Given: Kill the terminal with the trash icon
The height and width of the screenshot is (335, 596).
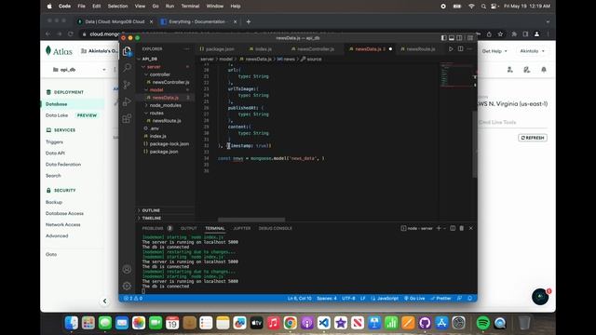Looking at the screenshot, I should [462, 228].
